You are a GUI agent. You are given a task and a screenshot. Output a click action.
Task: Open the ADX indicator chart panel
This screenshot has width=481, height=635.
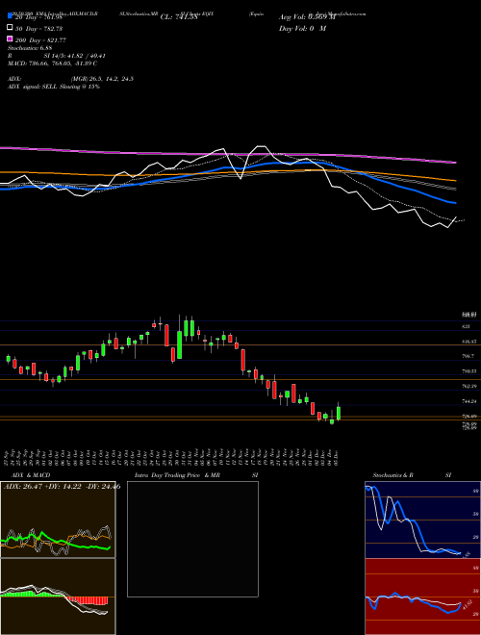[x=58, y=520]
